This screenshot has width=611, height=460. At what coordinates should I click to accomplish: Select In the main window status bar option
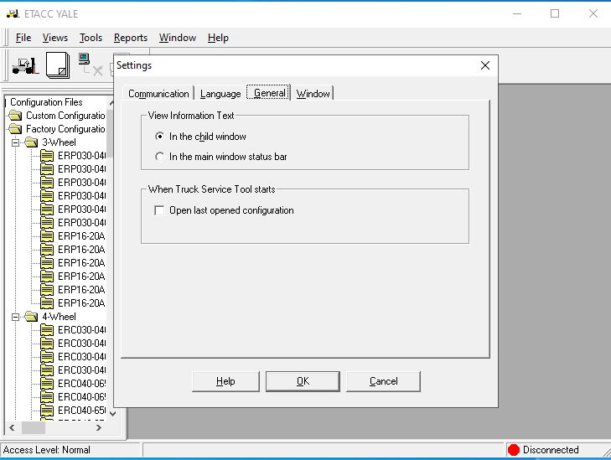[x=159, y=157]
